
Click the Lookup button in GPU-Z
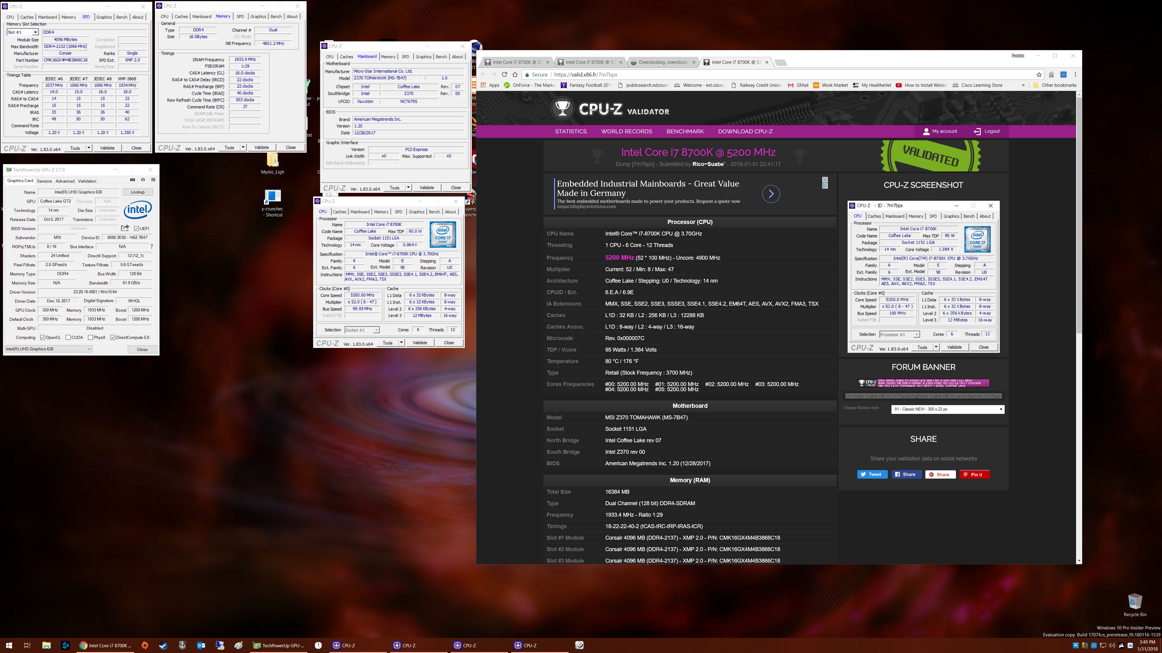coord(138,192)
